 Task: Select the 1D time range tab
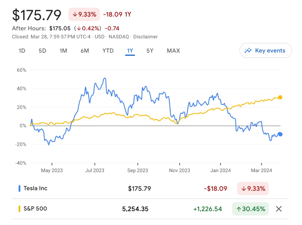click(22, 51)
